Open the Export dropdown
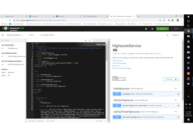193x137 pixels. 176,35
